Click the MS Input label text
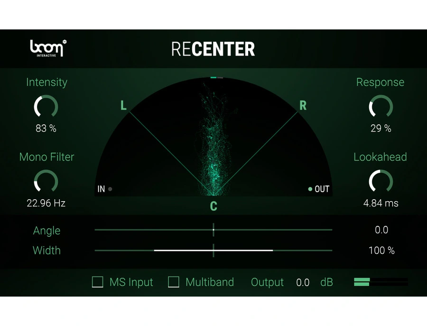 (131, 282)
